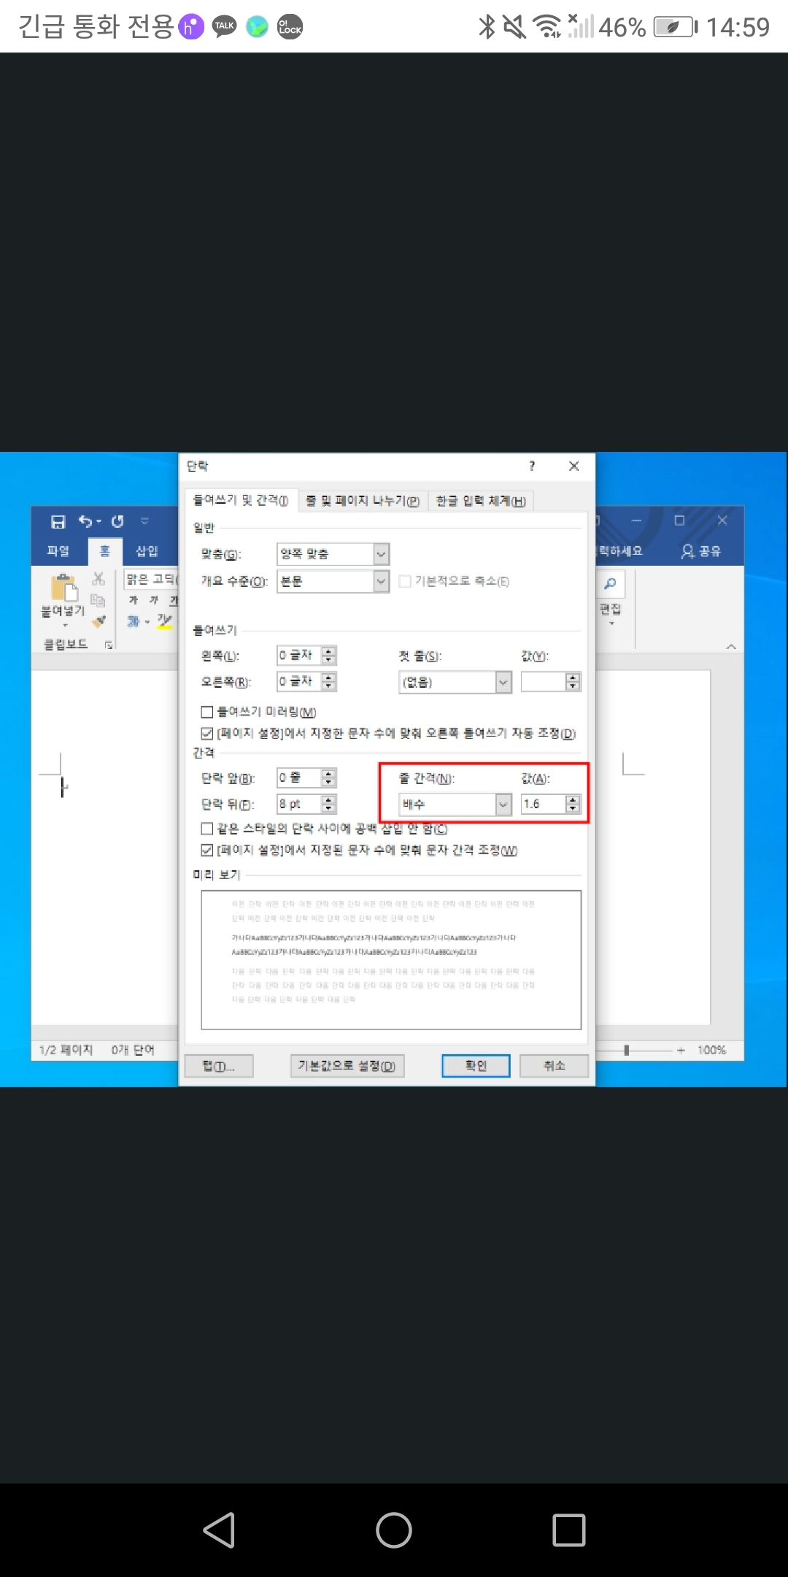Open the font name box showing 맑은 고딕
The width and height of the screenshot is (788, 1577).
(x=150, y=579)
